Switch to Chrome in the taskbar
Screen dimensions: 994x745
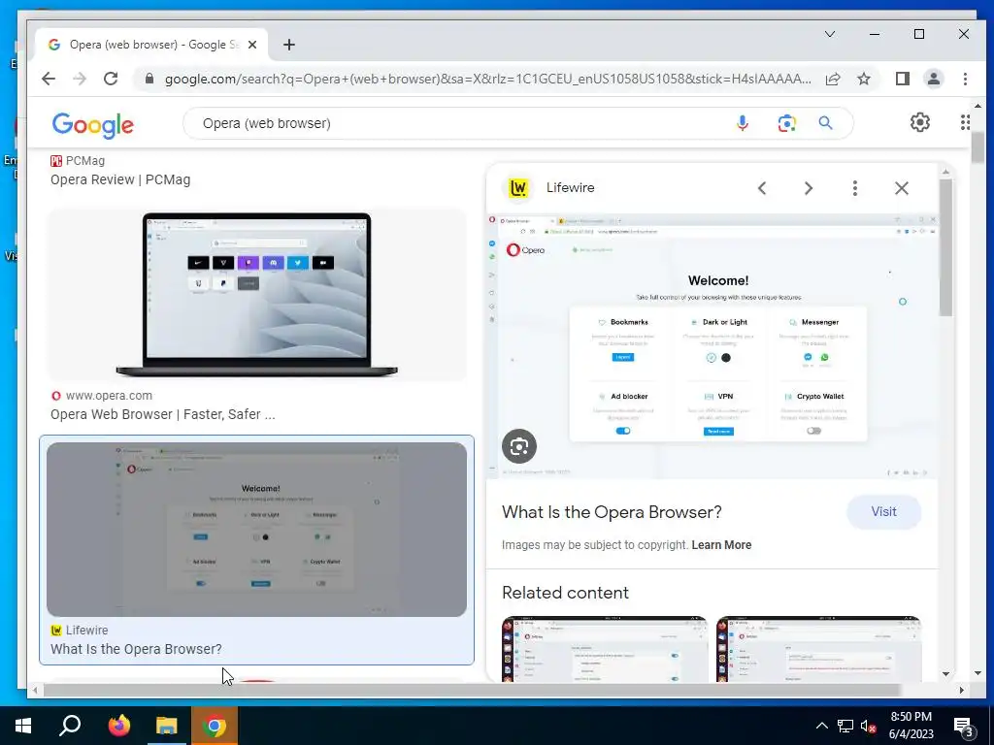pos(215,726)
